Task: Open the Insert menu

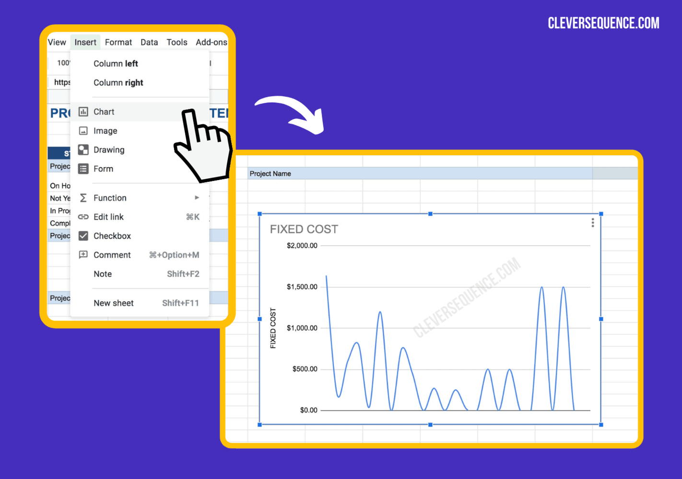Action: pos(85,42)
